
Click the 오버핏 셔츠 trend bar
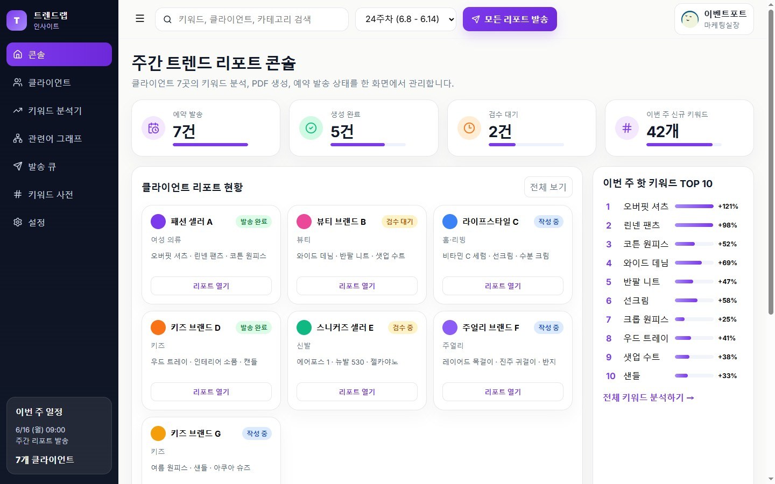[694, 207]
